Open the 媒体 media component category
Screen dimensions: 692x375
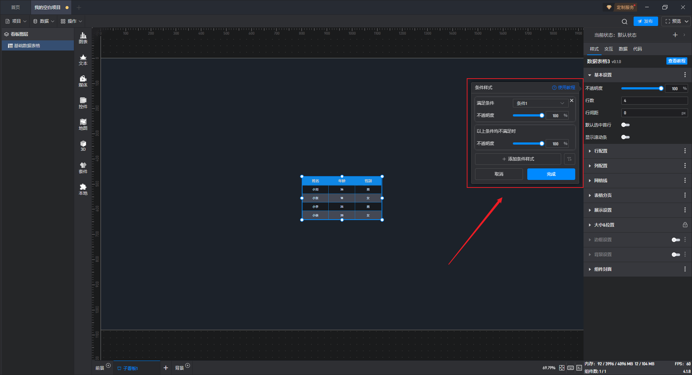coord(83,81)
